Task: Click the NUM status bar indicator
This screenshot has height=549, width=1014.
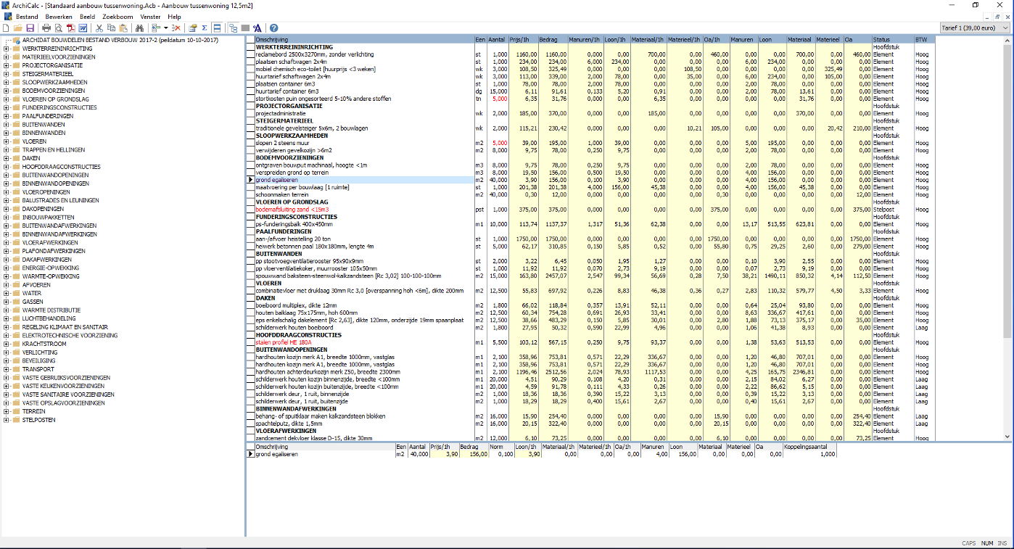Action: pos(987,543)
